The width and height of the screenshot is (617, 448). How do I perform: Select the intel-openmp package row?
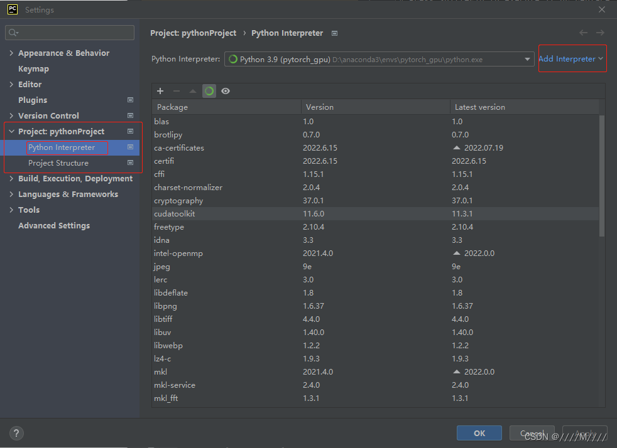[375, 253]
